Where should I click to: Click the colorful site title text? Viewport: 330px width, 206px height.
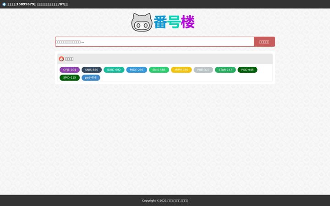[174, 22]
